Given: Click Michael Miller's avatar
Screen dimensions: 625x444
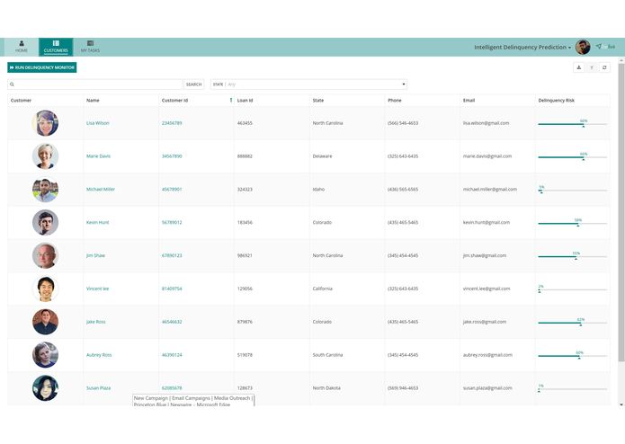Looking at the screenshot, I should [45, 189].
